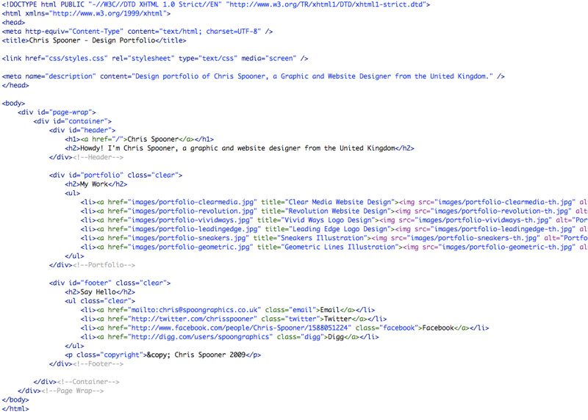Click the div id header line
Screen dimensions: 588x420
tap(82, 131)
